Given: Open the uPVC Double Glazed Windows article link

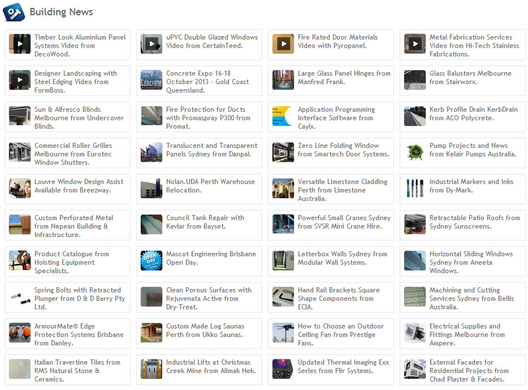Looking at the screenshot, I should pyautogui.click(x=212, y=41).
